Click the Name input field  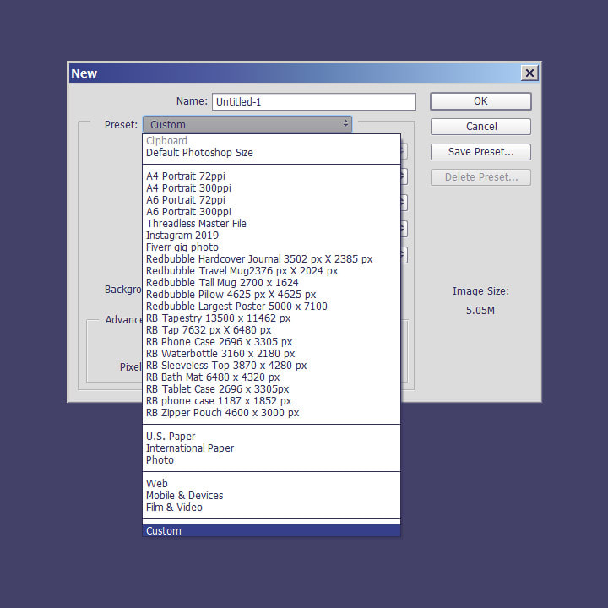point(313,101)
